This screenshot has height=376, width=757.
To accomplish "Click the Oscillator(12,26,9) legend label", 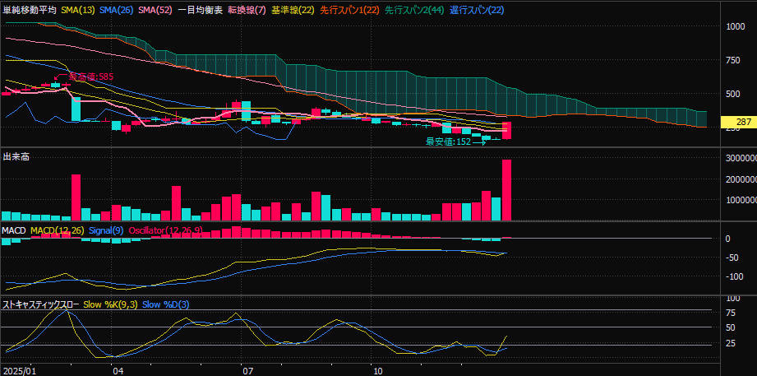I will pyautogui.click(x=164, y=230).
